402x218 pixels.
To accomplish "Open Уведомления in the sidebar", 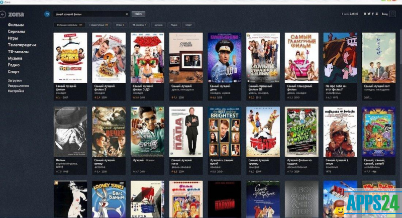I will (x=18, y=86).
